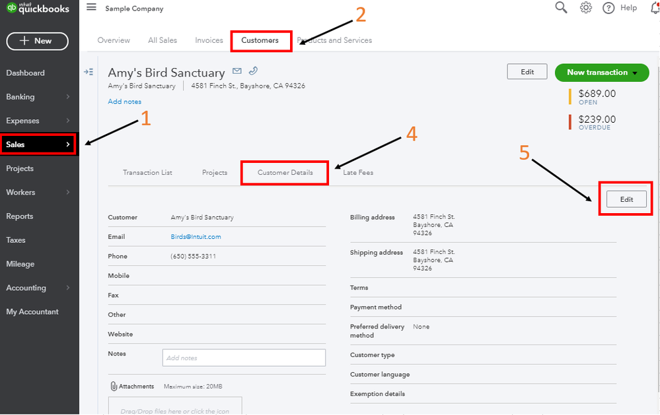Expand the customer list panel icon
The height and width of the screenshot is (415, 660).
click(x=89, y=72)
